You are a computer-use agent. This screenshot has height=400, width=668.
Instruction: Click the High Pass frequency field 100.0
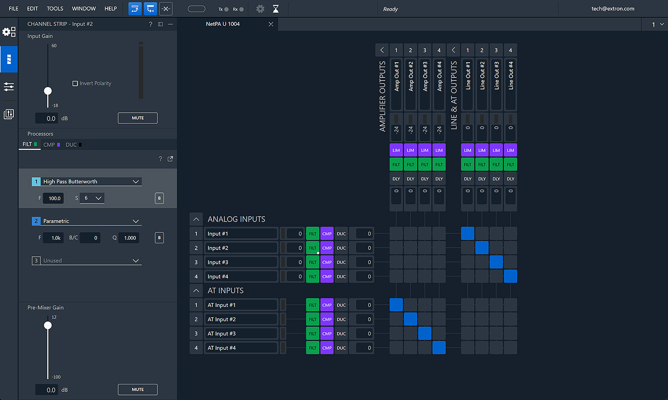pyautogui.click(x=54, y=198)
